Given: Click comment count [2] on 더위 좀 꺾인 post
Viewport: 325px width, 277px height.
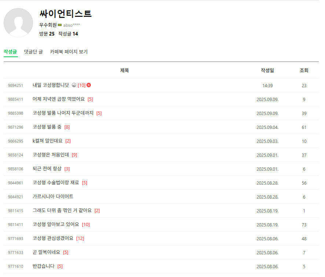Looking at the screenshot, I should (x=97, y=211).
